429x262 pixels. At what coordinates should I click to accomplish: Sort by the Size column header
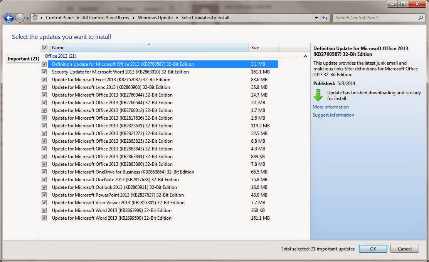[264, 48]
